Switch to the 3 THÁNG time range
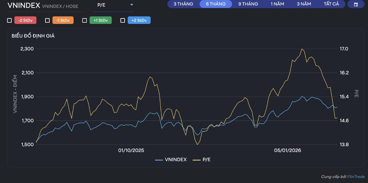Screen dimensions: 368x183 pos(183,4)
